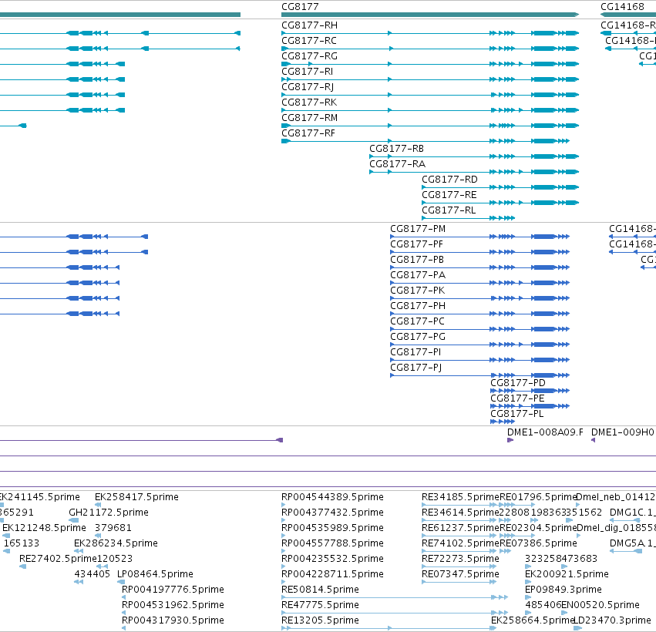Select protein feature CG8177-PD
Screen dimensions: 656x632
[518, 383]
